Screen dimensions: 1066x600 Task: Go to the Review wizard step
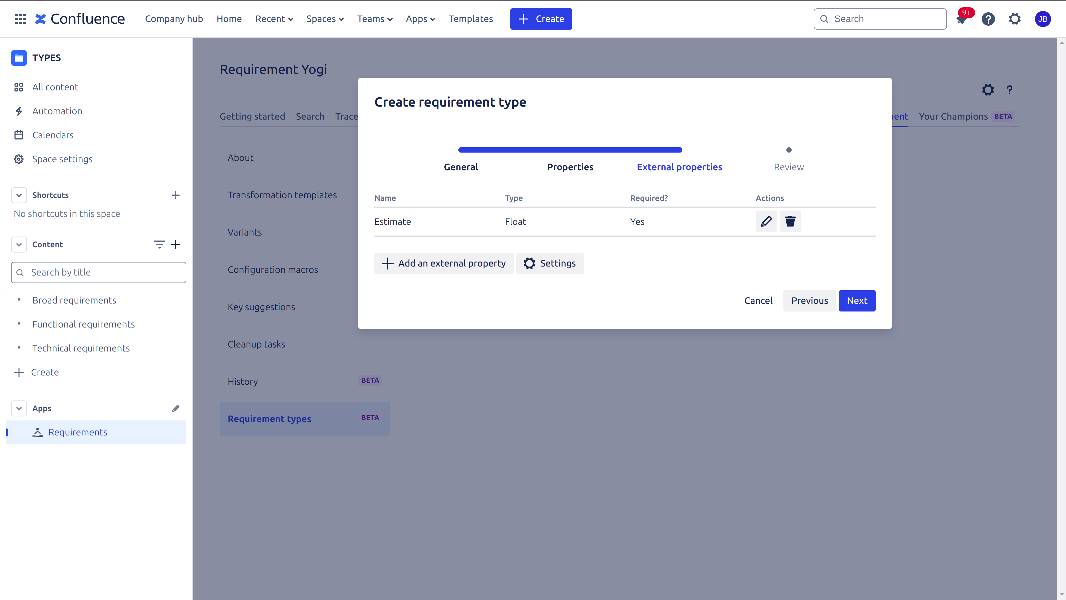click(x=789, y=167)
